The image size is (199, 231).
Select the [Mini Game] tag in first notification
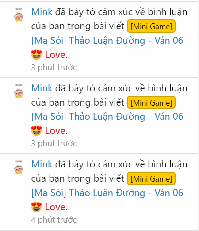coord(151,26)
